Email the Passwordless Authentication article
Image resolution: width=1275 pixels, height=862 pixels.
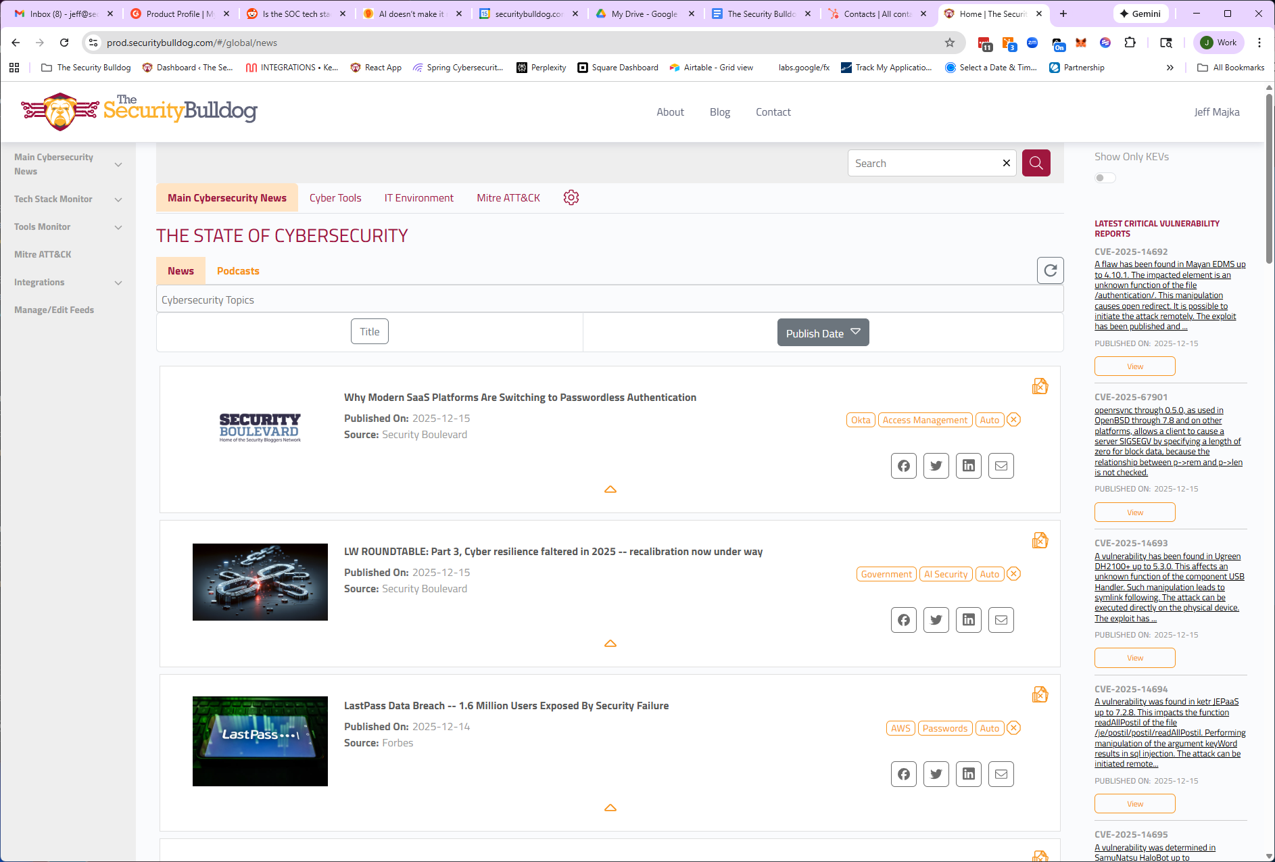1001,466
